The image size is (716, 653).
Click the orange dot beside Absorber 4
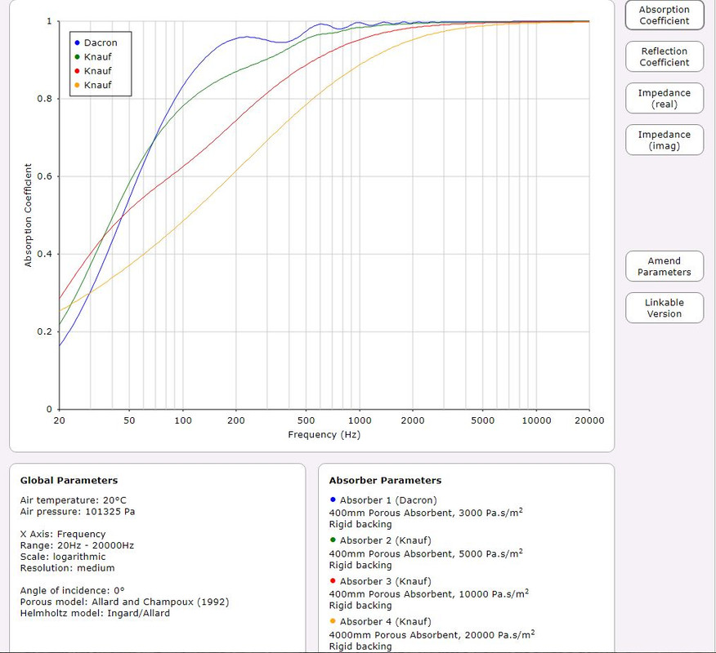[333, 621]
